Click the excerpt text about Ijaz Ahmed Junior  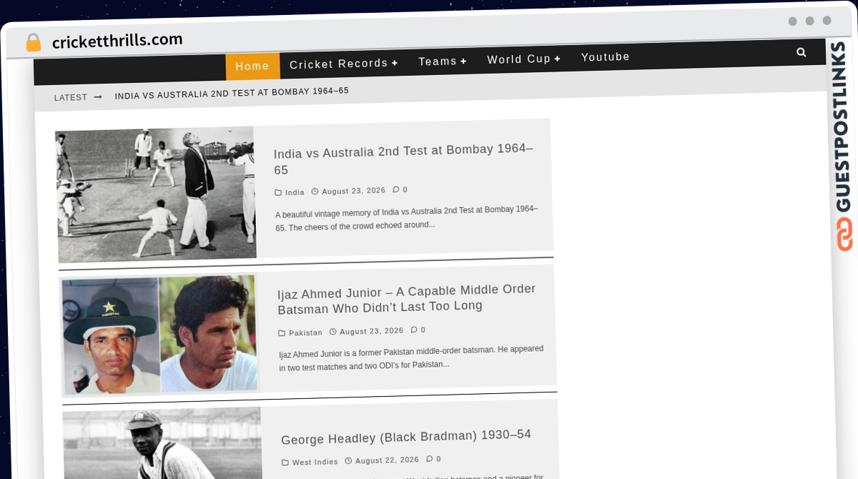411,357
